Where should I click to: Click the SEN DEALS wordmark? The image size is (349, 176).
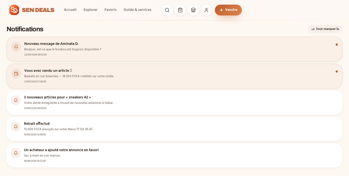pyautogui.click(x=38, y=10)
